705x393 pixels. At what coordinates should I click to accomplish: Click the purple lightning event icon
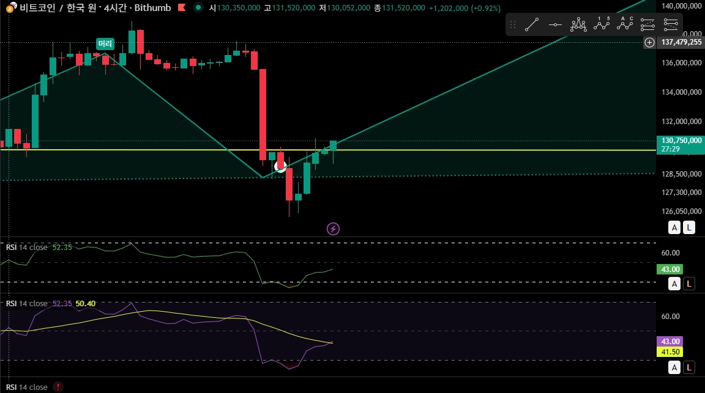(x=333, y=229)
